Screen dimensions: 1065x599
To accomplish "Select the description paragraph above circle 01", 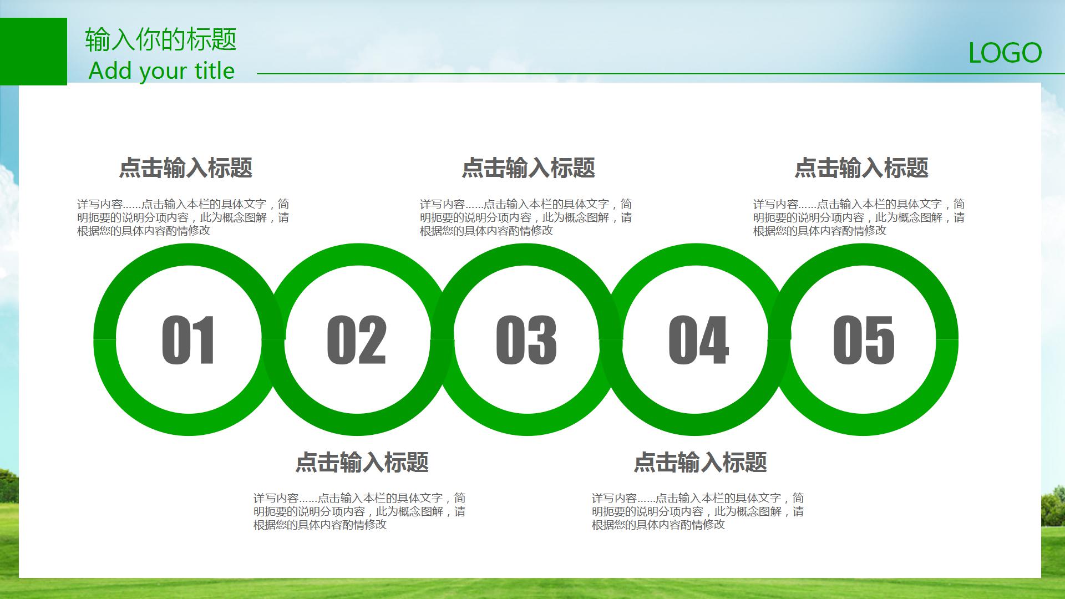I will [183, 217].
